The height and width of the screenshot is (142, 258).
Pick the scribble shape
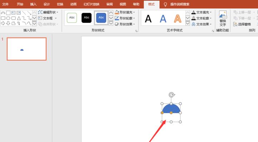pos(19,23)
